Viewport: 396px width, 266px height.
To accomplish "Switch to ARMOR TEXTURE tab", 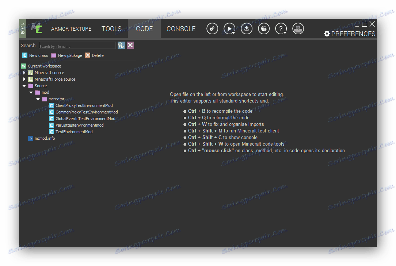I will [x=71, y=29].
